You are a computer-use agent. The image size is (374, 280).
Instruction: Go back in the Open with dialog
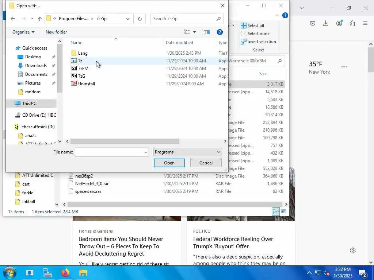coord(13,19)
